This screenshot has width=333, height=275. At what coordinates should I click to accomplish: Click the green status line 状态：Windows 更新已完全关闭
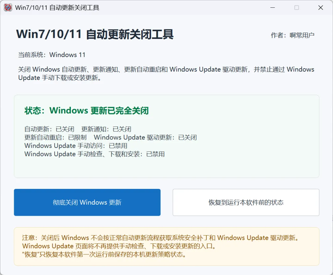coord(86,110)
